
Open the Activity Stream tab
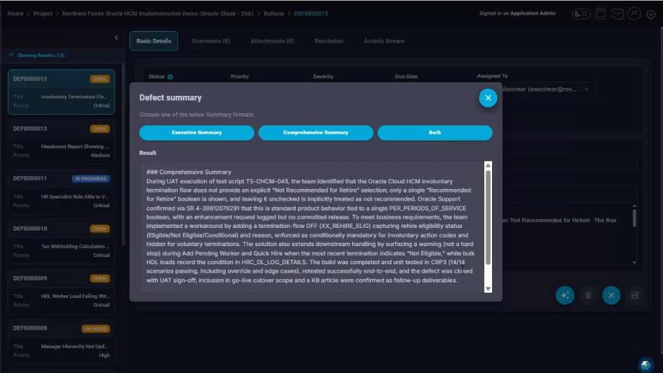point(383,41)
